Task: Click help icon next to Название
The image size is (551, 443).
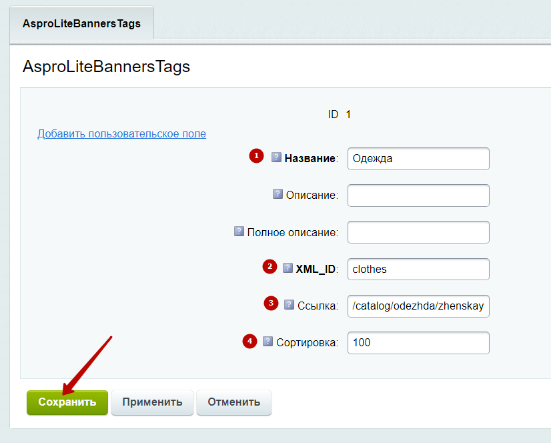Action: click(276, 157)
